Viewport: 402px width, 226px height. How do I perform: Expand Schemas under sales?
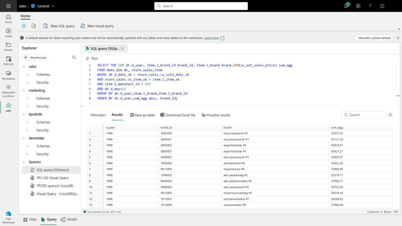(27, 75)
